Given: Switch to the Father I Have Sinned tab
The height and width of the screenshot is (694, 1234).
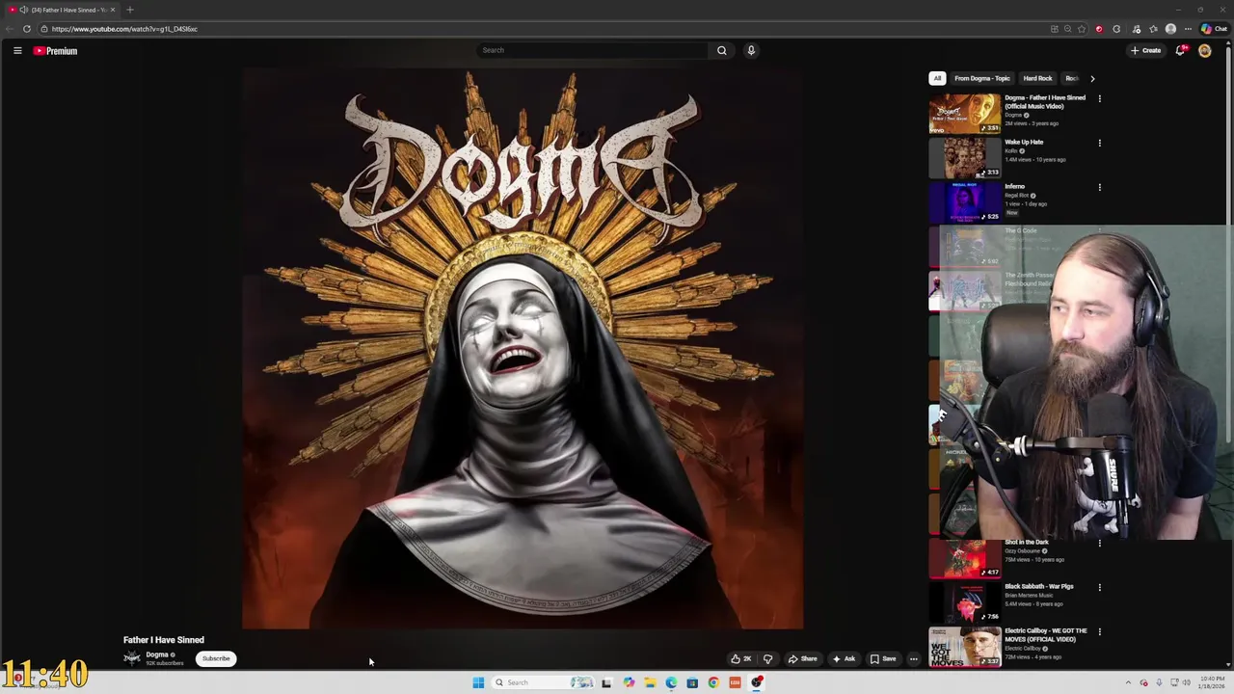Looking at the screenshot, I should pos(63,10).
